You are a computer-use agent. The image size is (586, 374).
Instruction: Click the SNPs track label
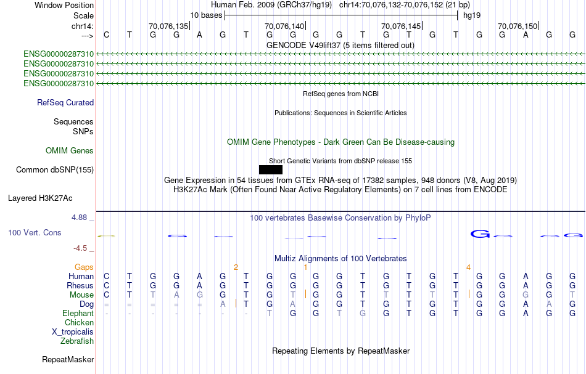tap(83, 131)
